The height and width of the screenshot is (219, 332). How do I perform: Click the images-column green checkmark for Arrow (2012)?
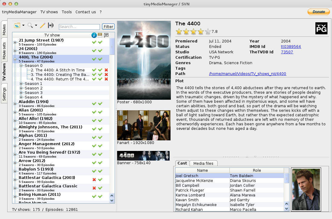click(100, 163)
